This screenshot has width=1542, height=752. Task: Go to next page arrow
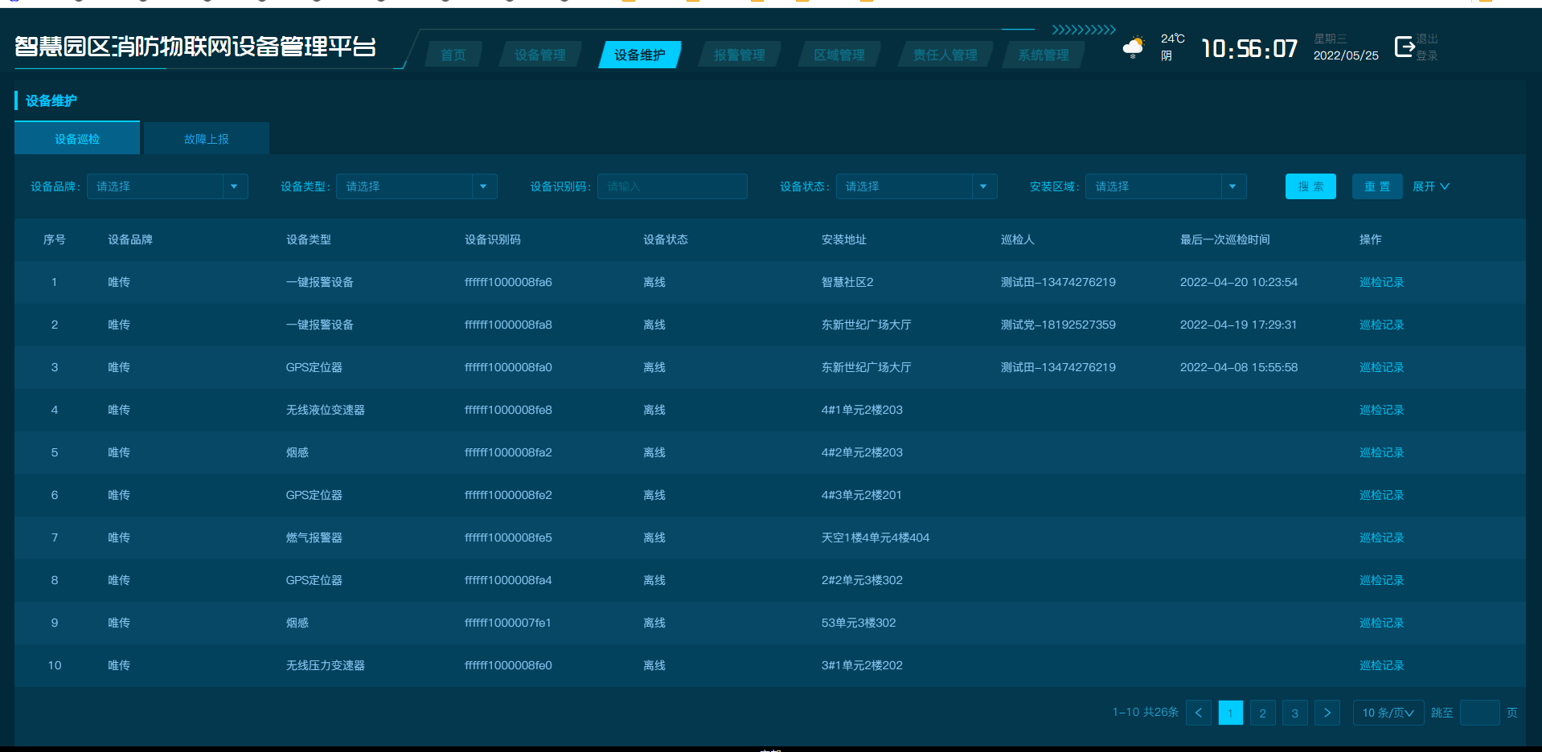1327,713
